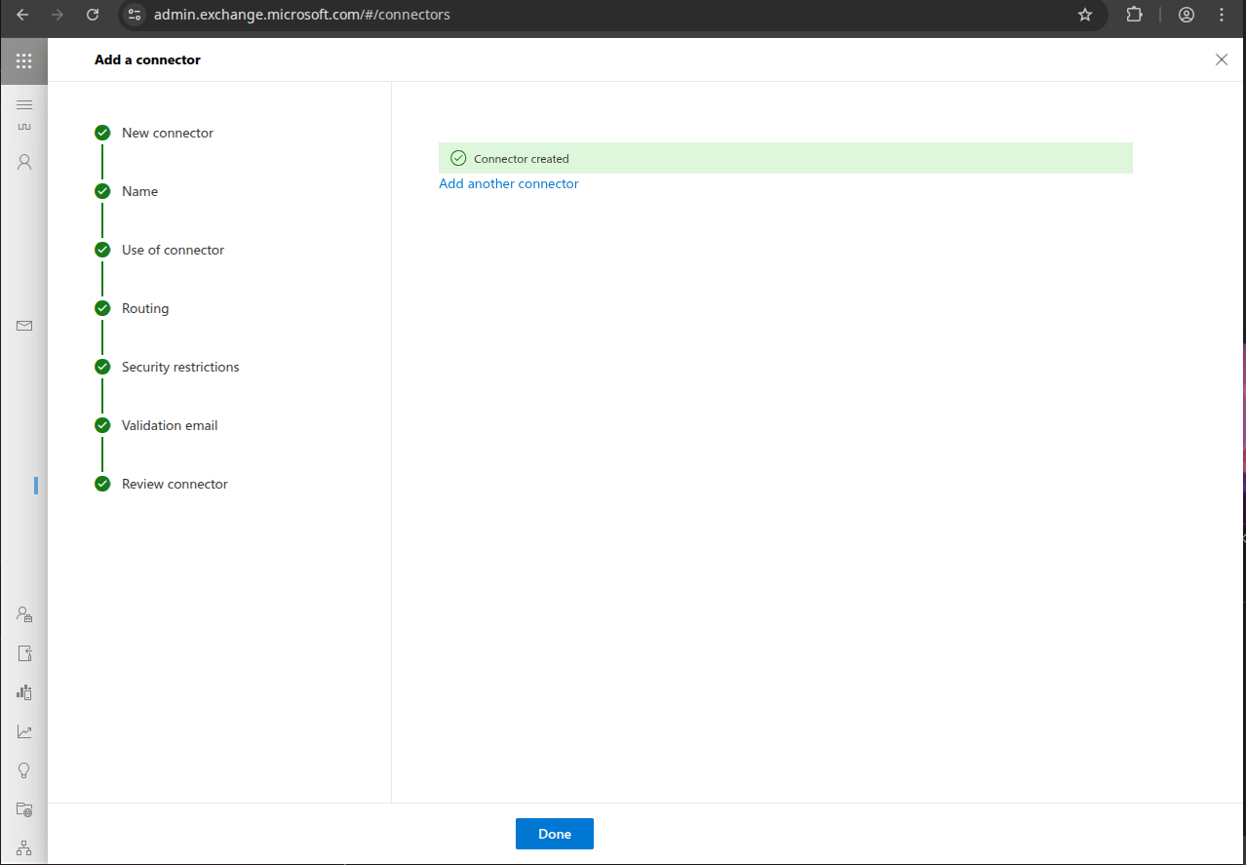Image resolution: width=1246 pixels, height=865 pixels.
Task: Click the Connector created success message
Action: coord(786,158)
